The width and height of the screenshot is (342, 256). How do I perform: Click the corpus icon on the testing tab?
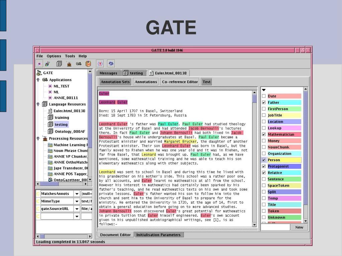[x=126, y=73]
